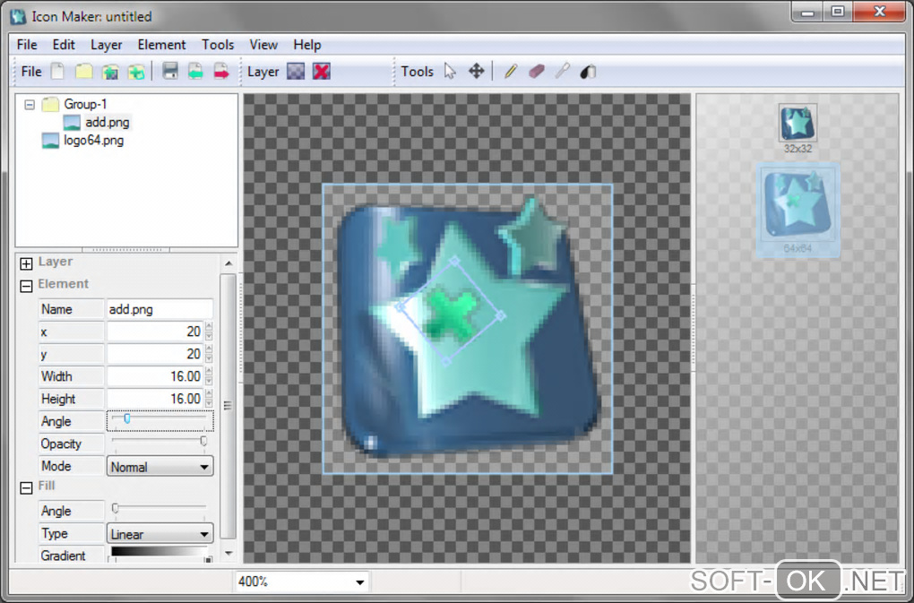Click the Opacity slider thumb
The height and width of the screenshot is (603, 914).
[203, 441]
